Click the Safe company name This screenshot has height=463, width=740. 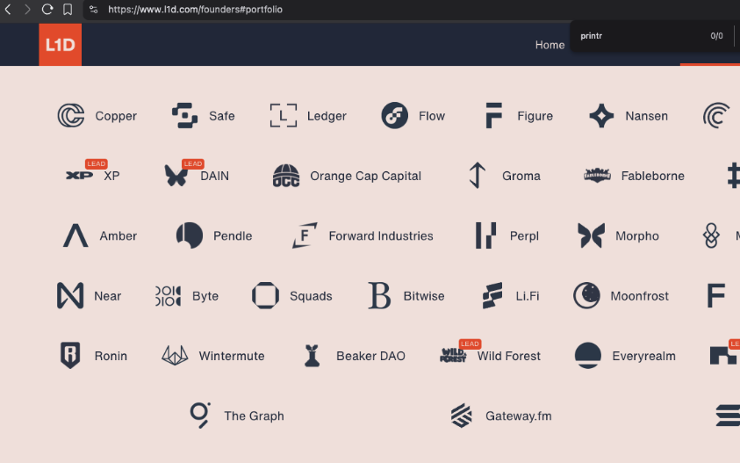click(222, 116)
